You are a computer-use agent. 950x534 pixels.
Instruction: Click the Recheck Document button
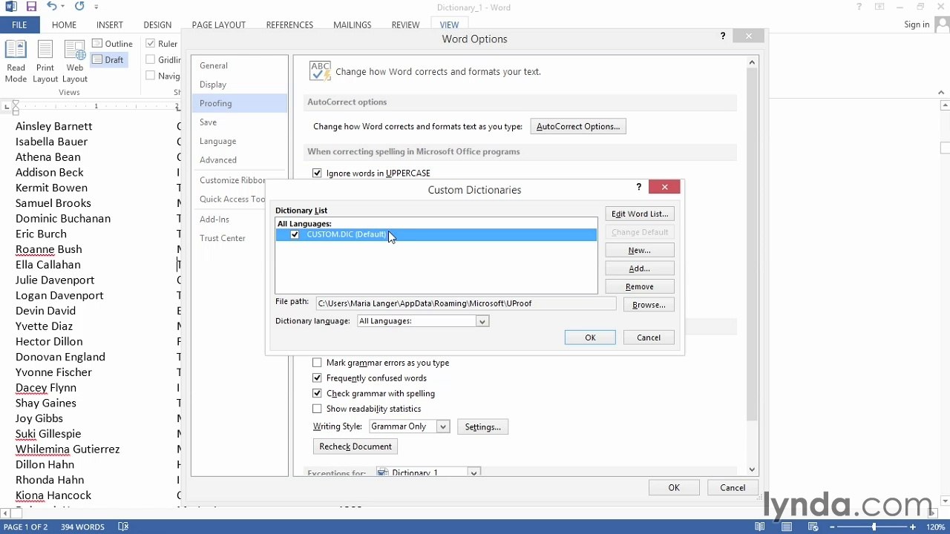[x=356, y=446]
